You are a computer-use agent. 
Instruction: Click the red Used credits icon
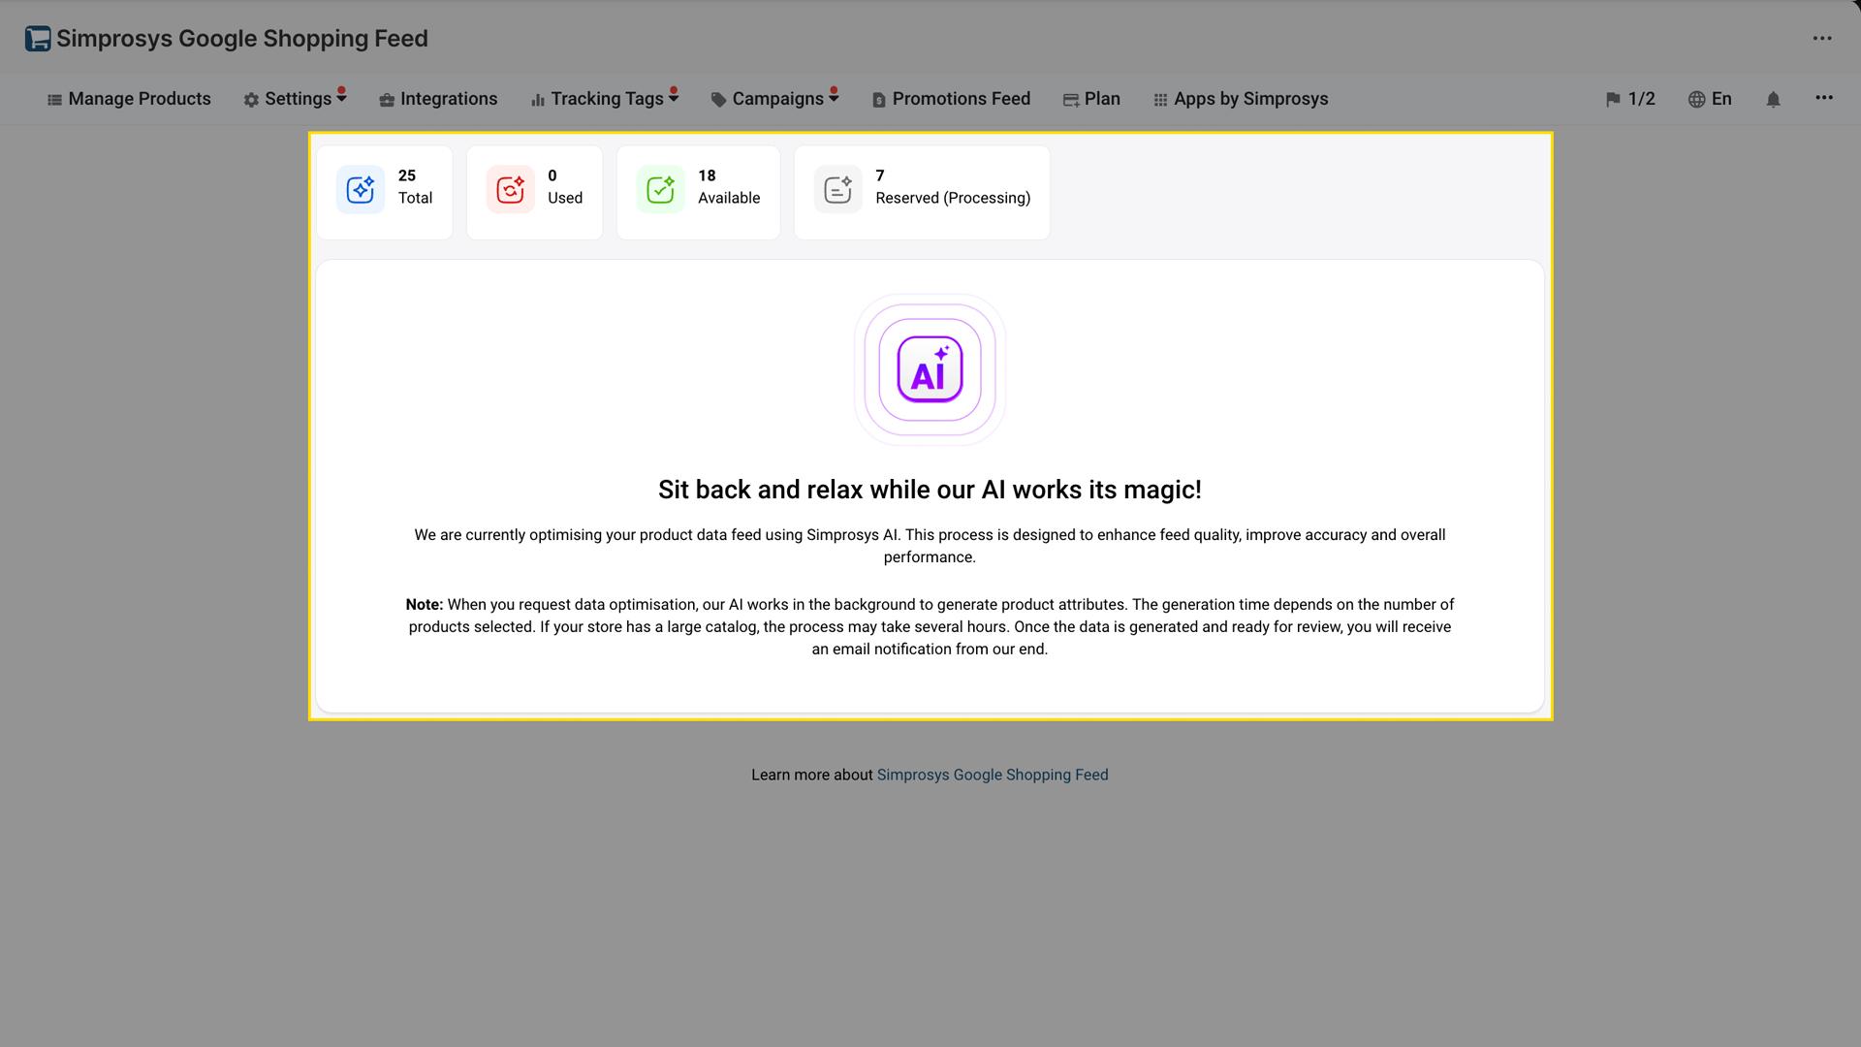point(511,189)
